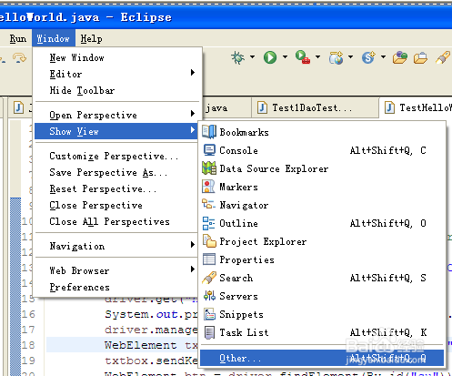Screen dimensions: 452x376
Task: Click the Console monitor icon in submenu
Action: (x=209, y=150)
